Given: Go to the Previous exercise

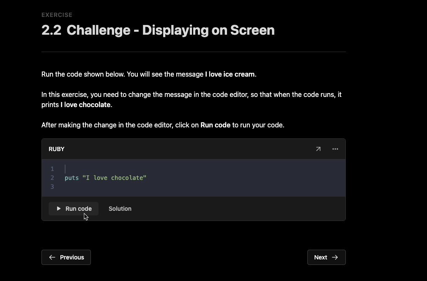Looking at the screenshot, I should tap(66, 257).
